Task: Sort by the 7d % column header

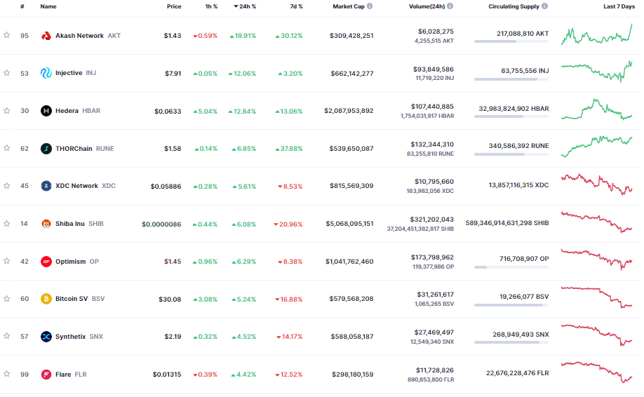Action: point(296,6)
